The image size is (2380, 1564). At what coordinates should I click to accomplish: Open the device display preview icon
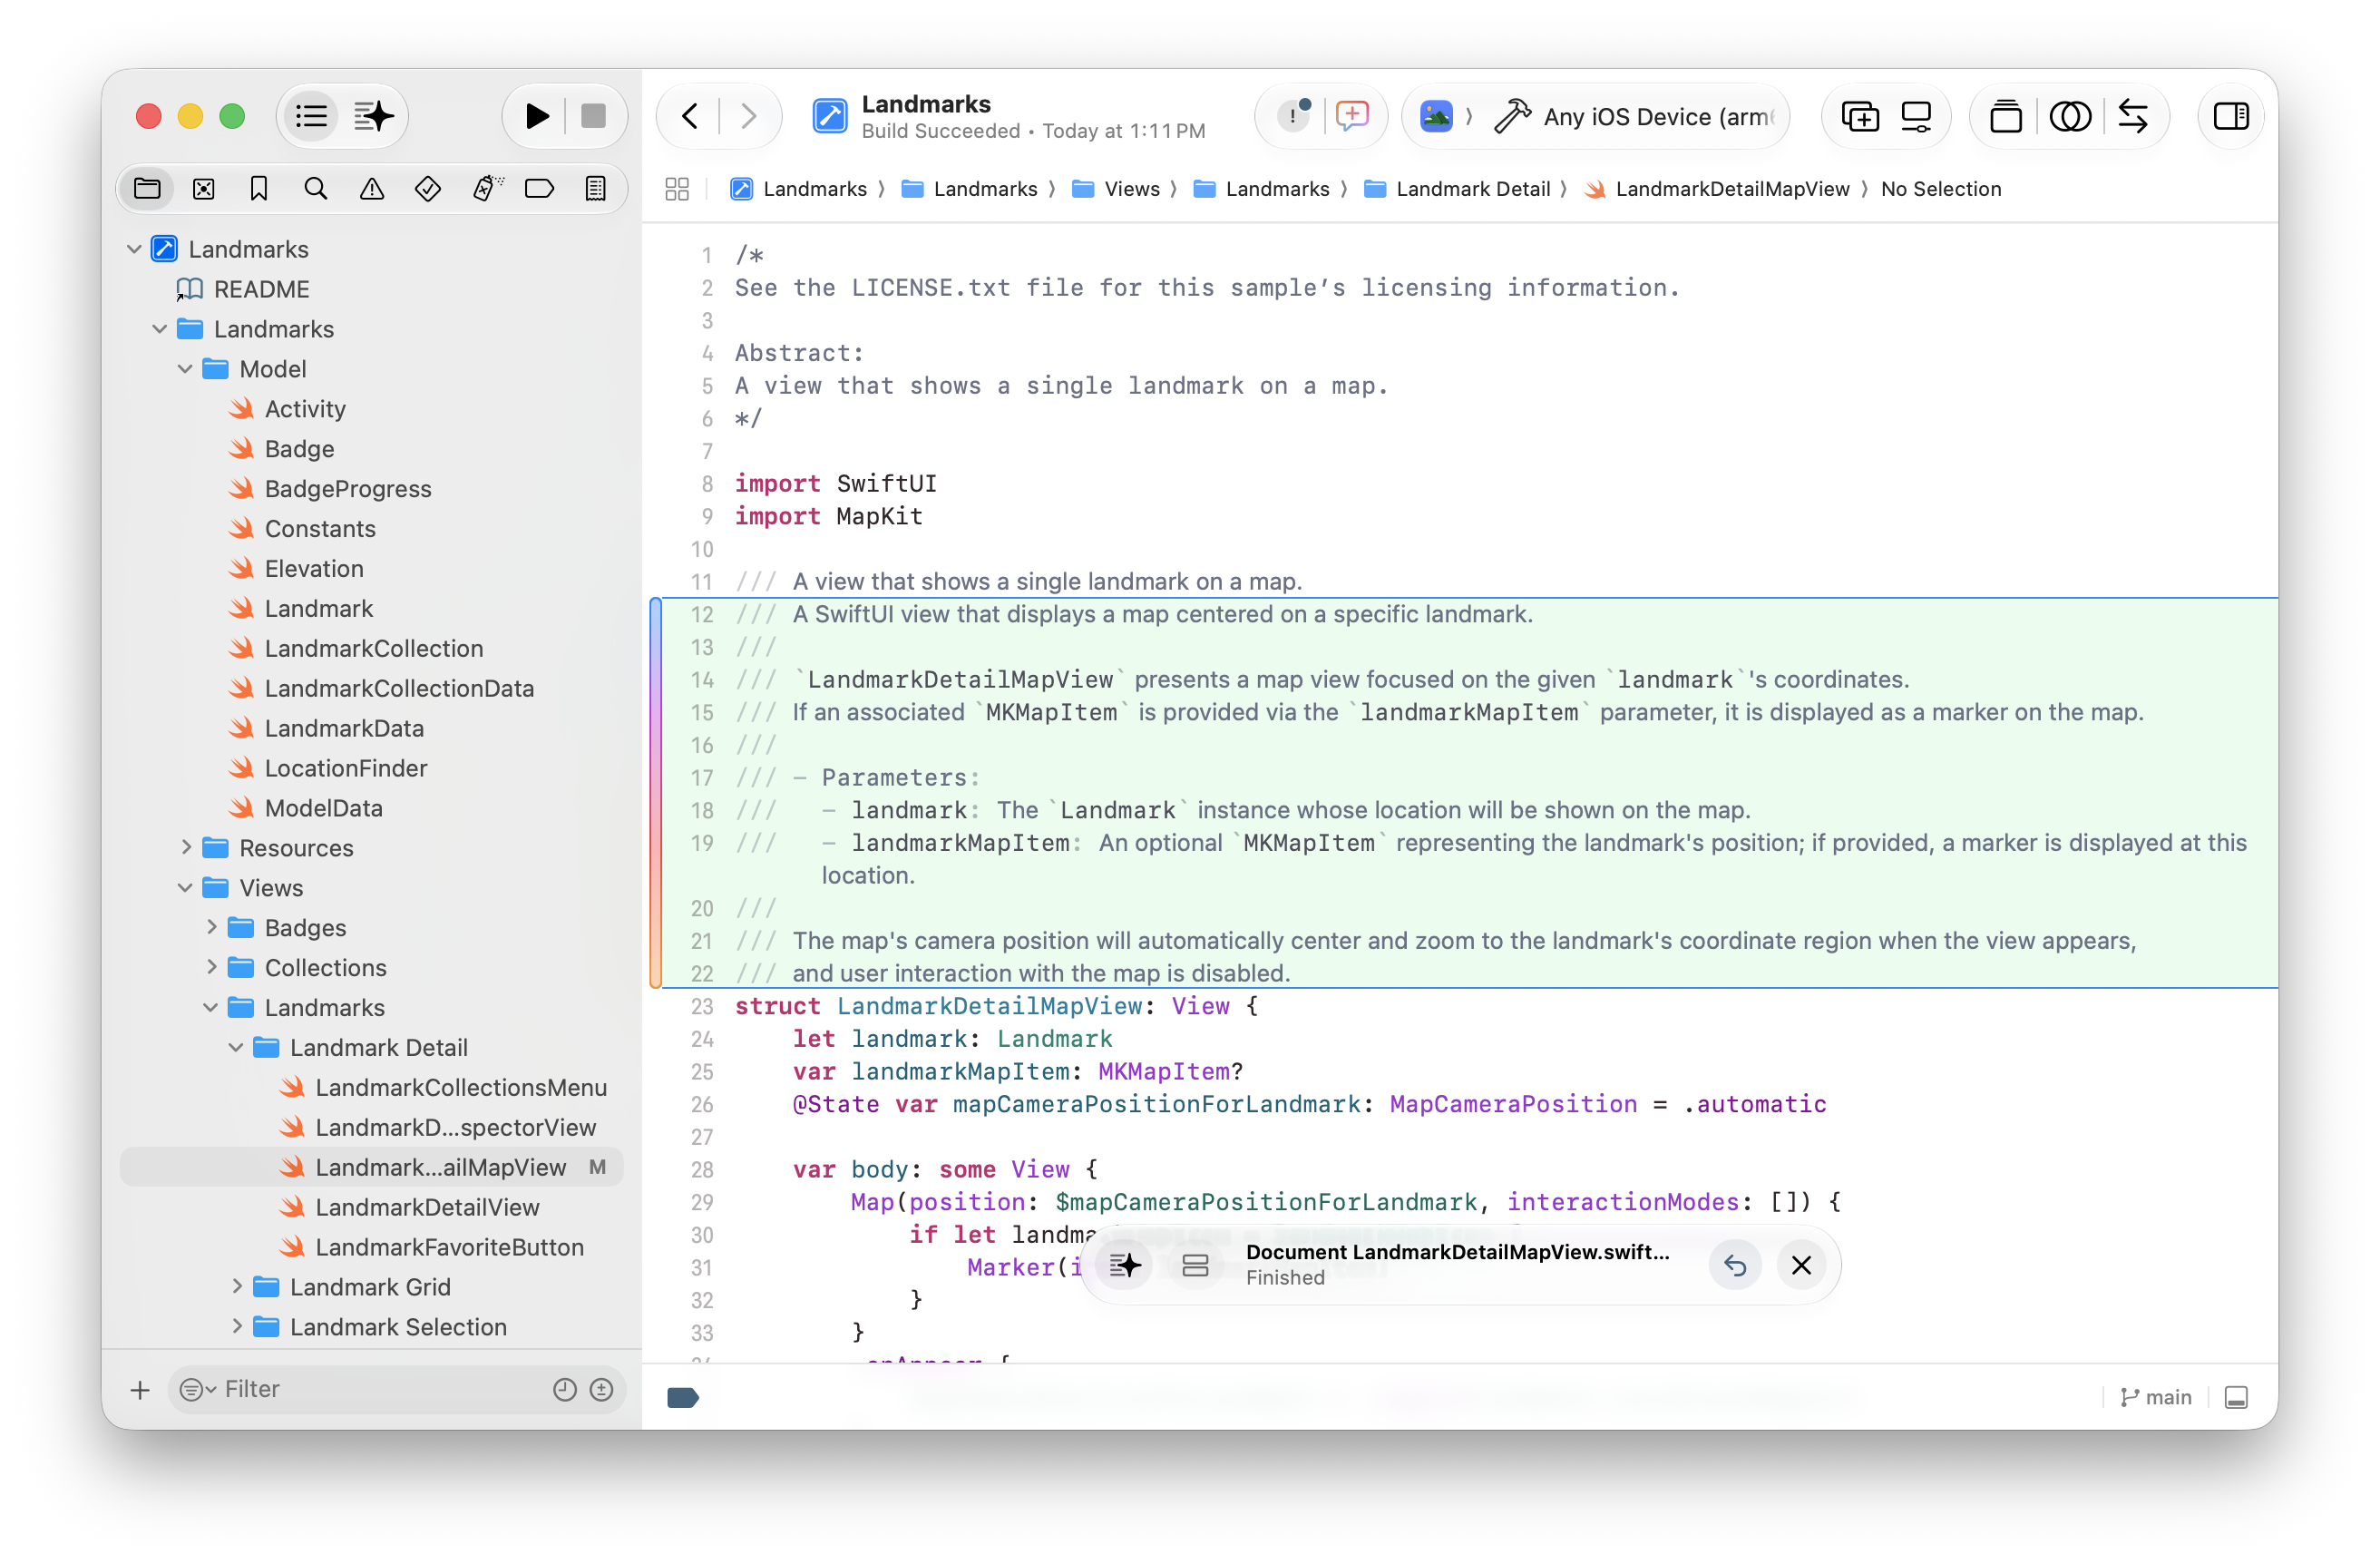click(1915, 117)
